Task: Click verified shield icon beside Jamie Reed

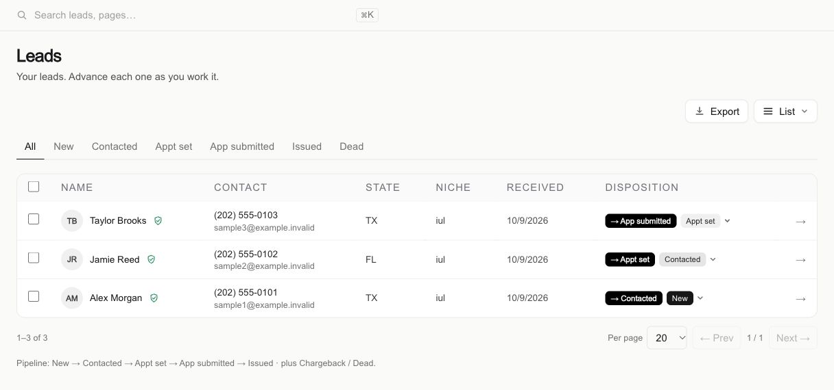Action: click(x=152, y=259)
